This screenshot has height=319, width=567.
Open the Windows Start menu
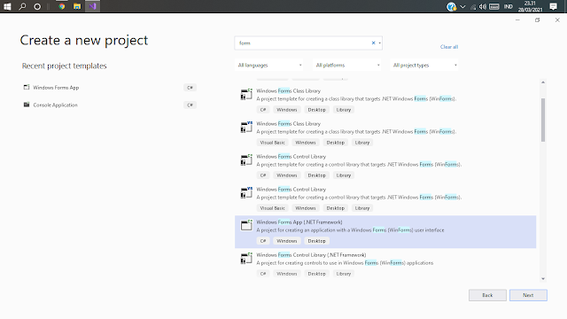(7, 6)
